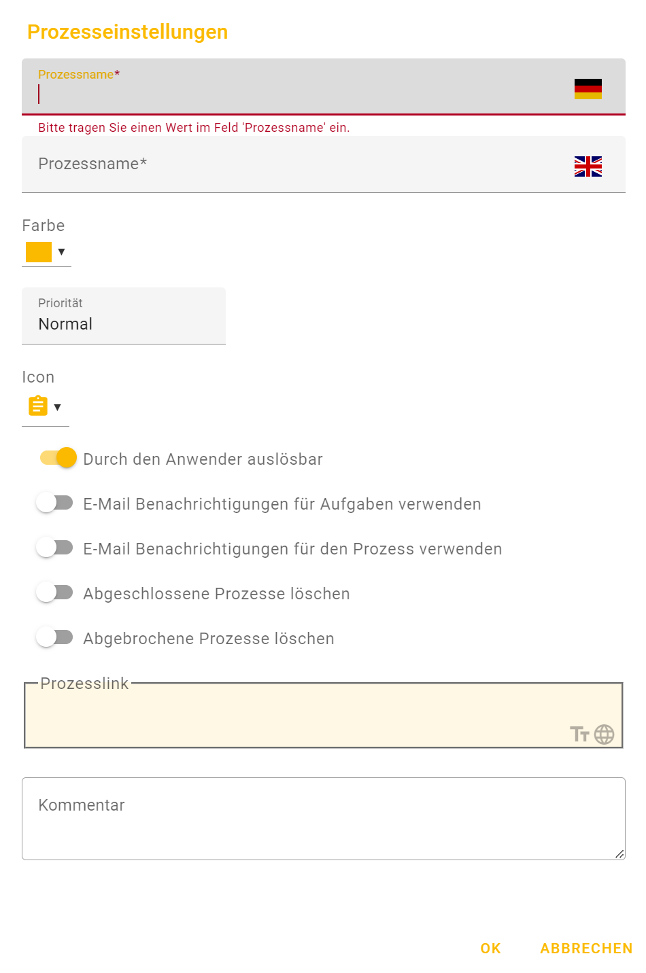This screenshot has height=973, width=646.
Task: Disable 'Durch den Anwender auslösbar' toggle
Action: point(57,458)
